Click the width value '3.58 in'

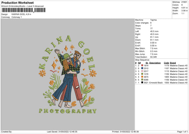coord(184,11)
